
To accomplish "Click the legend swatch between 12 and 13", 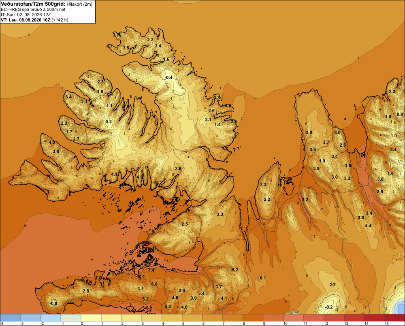I will click(334, 318).
